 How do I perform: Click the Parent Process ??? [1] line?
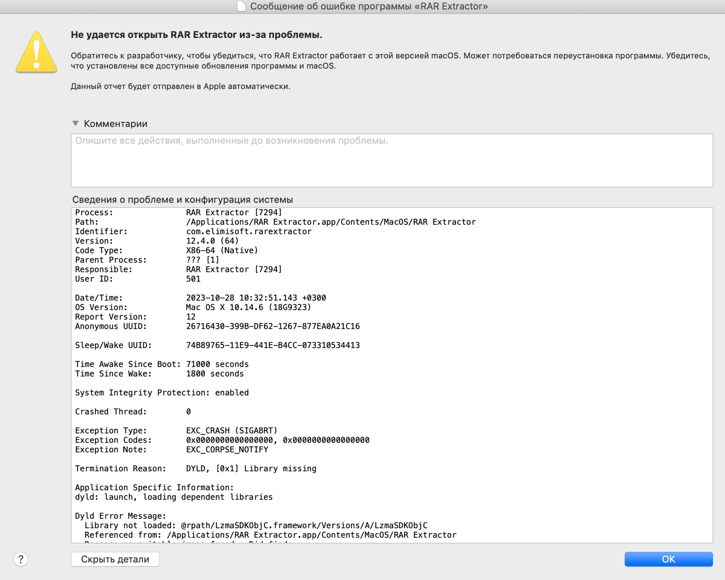pyautogui.click(x=147, y=260)
